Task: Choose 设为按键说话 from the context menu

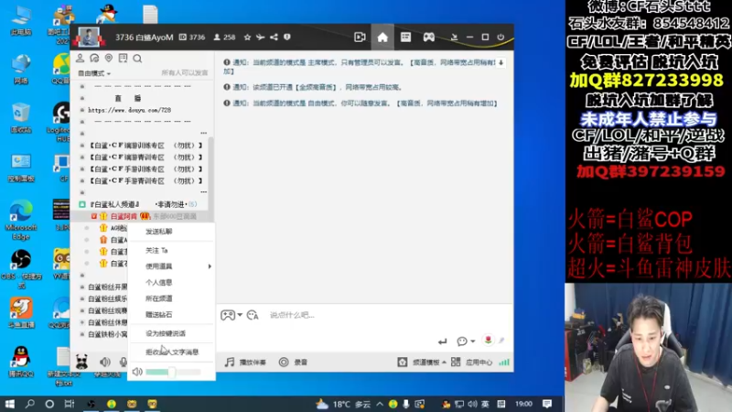Action: [x=166, y=333]
